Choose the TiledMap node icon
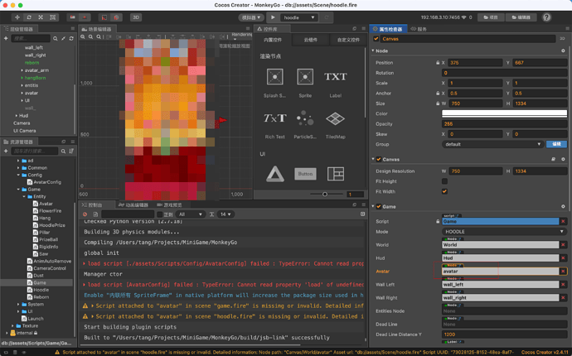The image size is (572, 356). [x=335, y=118]
